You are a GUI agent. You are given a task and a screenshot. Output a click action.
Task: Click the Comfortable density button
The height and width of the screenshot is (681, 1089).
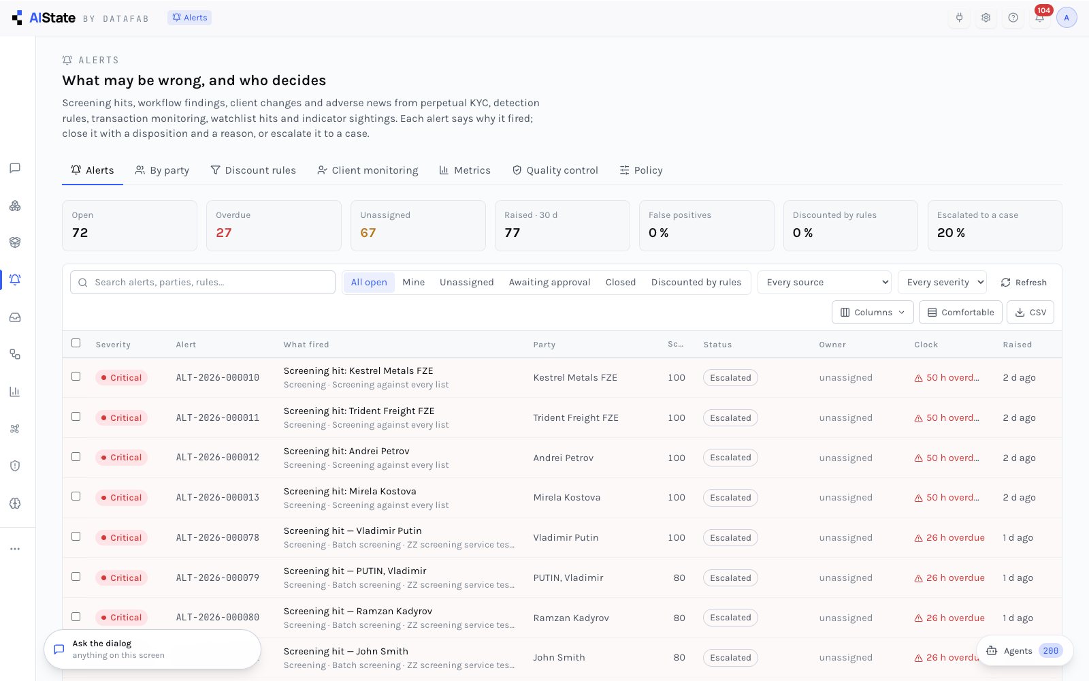(960, 313)
